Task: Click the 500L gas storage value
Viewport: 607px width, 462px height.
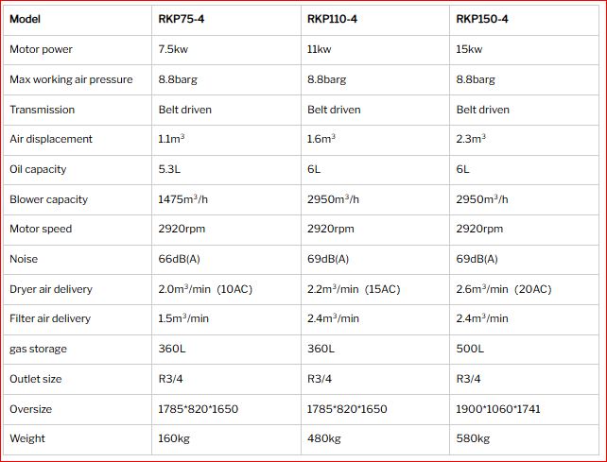Action: click(470, 349)
